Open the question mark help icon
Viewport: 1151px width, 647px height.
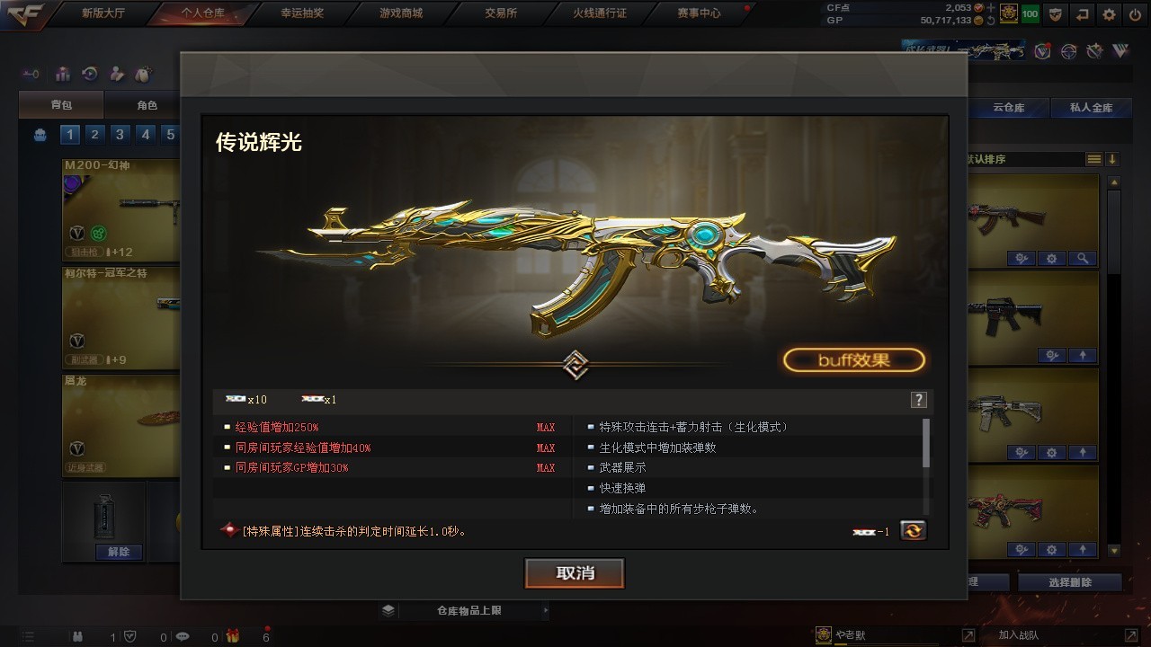[x=918, y=400]
